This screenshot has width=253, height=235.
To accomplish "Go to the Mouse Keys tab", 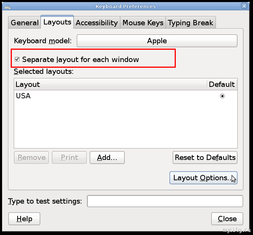I will tap(143, 23).
